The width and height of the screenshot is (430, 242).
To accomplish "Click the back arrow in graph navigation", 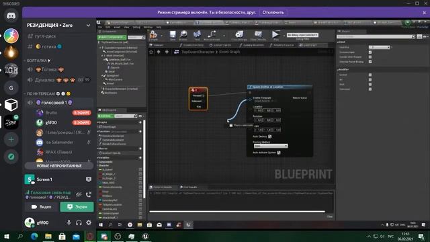I will pos(159,52).
